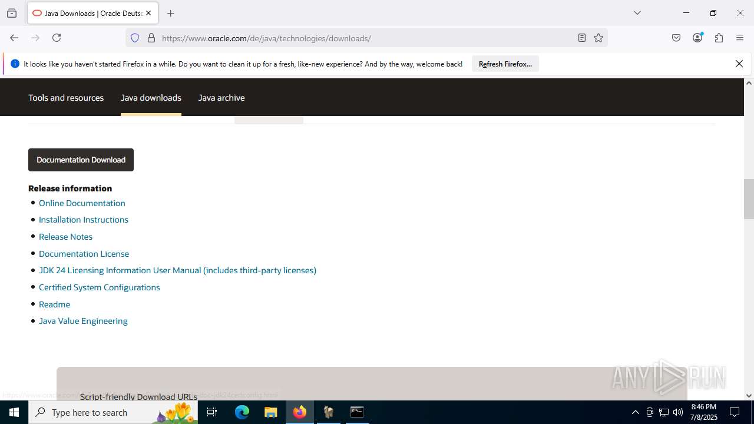The height and width of the screenshot is (424, 754).
Task: Click the Refresh Firefox button
Action: pyautogui.click(x=505, y=64)
